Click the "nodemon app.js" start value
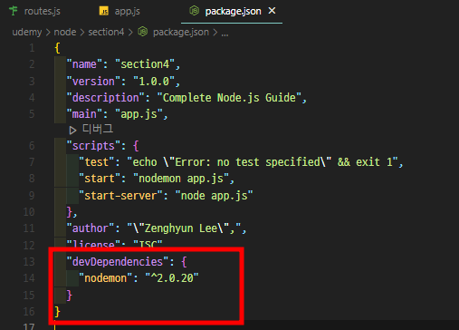Image resolution: width=459 pixels, height=330 pixels. pyautogui.click(x=181, y=179)
